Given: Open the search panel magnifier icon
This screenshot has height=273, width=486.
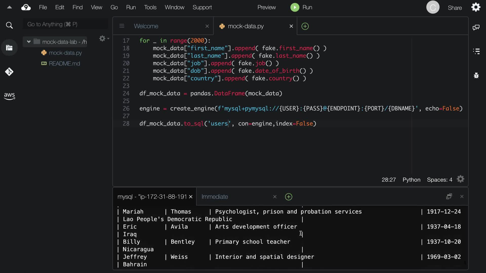Looking at the screenshot, I should [x=9, y=25].
